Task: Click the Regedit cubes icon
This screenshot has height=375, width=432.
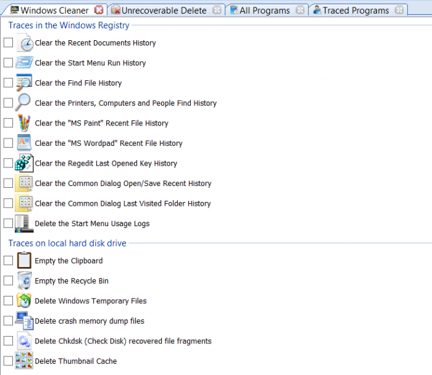Action: point(24,163)
